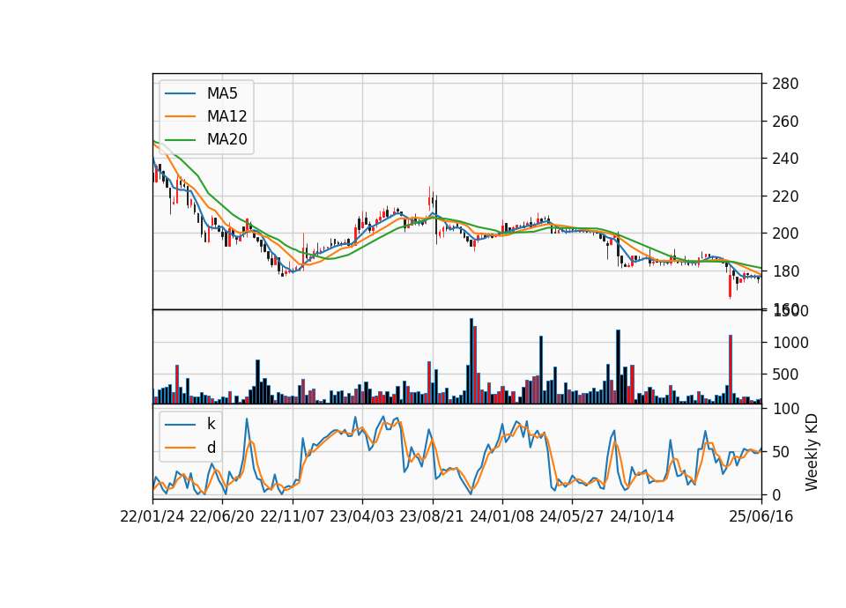846x608 pixels.
Task: Click the 23/08/21 date label
Action: click(432, 516)
